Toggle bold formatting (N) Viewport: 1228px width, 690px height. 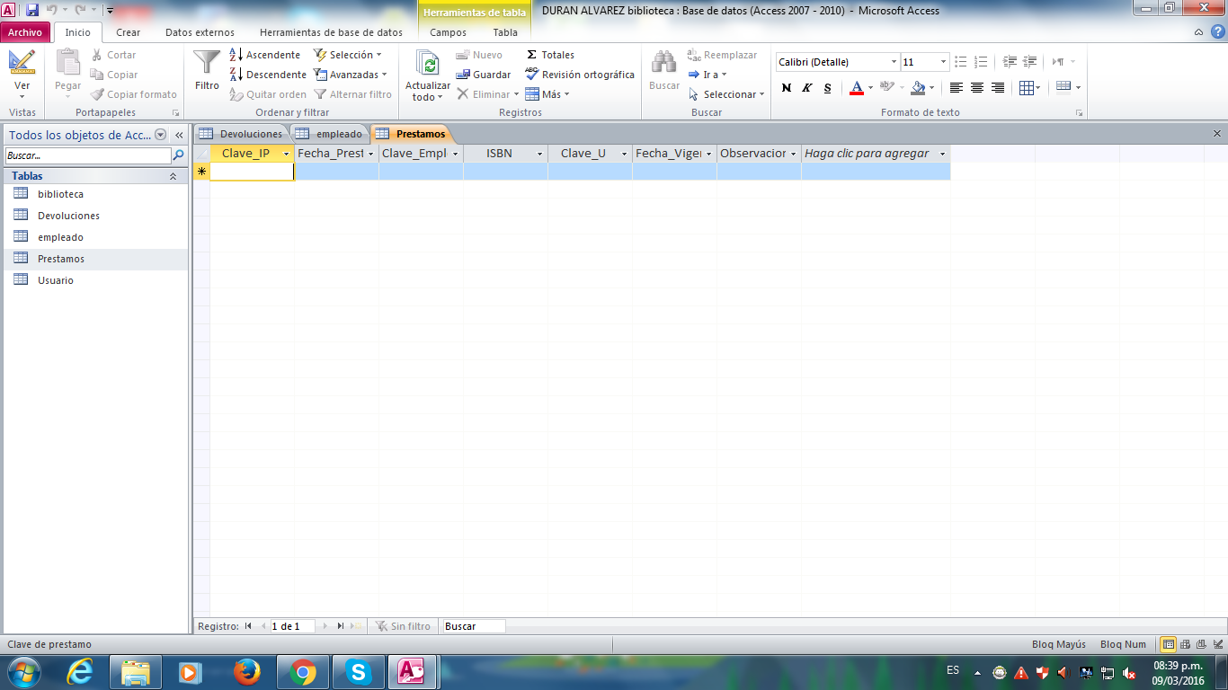point(787,87)
